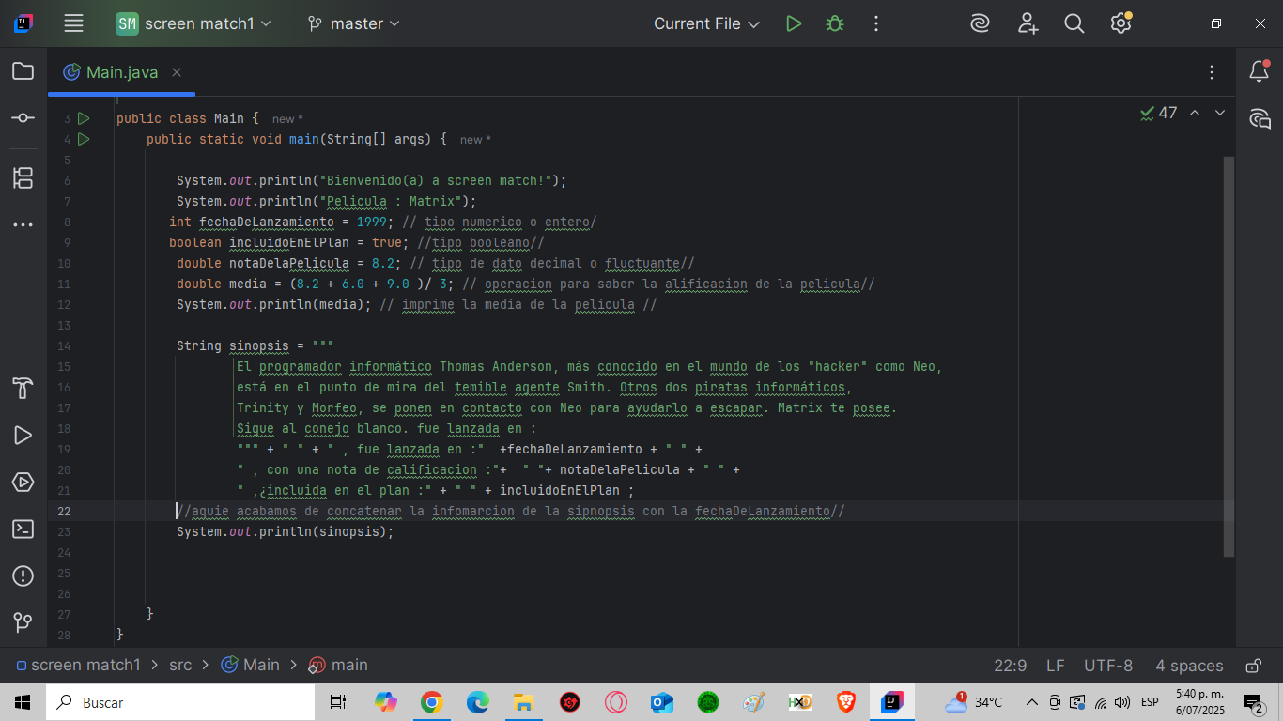1283x721 pixels.
Task: Change UTF-8 file encoding
Action: [x=1108, y=666]
